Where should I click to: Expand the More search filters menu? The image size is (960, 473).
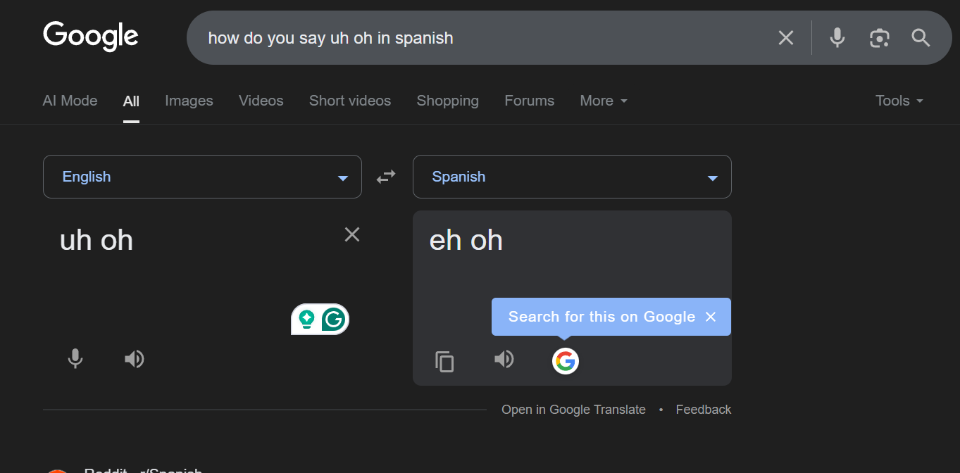[604, 101]
